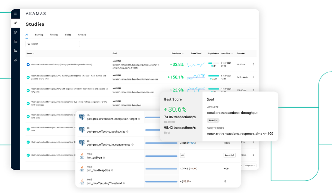Click the AKAMAS logo
Screen dimensions: 332x193
[36, 14]
